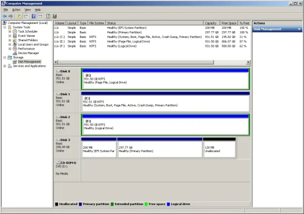Click the Task Scheduler clock icon
Screen dimensions: 304x214
click(15, 32)
